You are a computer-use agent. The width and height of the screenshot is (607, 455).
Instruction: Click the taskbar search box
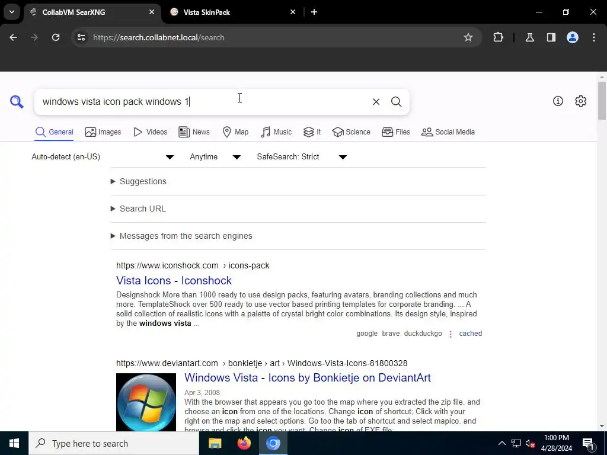tap(114, 443)
